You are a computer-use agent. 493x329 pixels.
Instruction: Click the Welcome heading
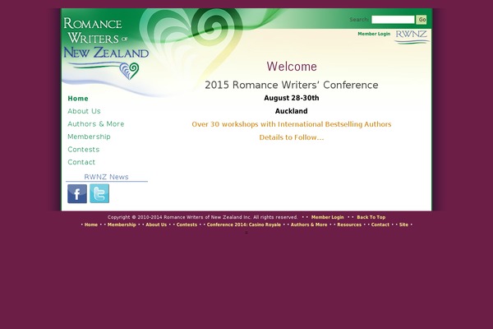pos(292,67)
